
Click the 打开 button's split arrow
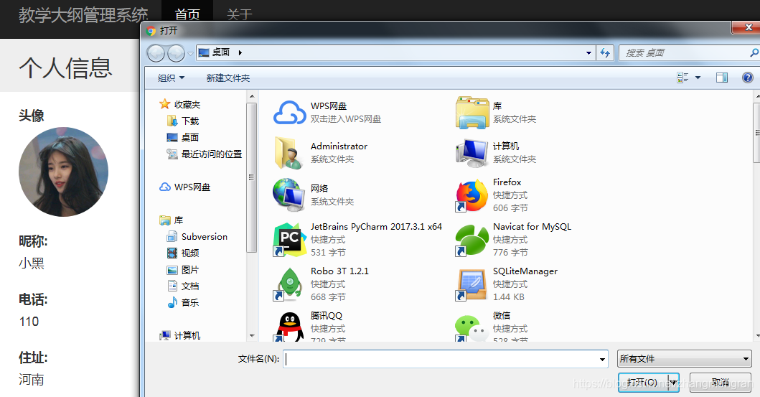pyautogui.click(x=673, y=383)
